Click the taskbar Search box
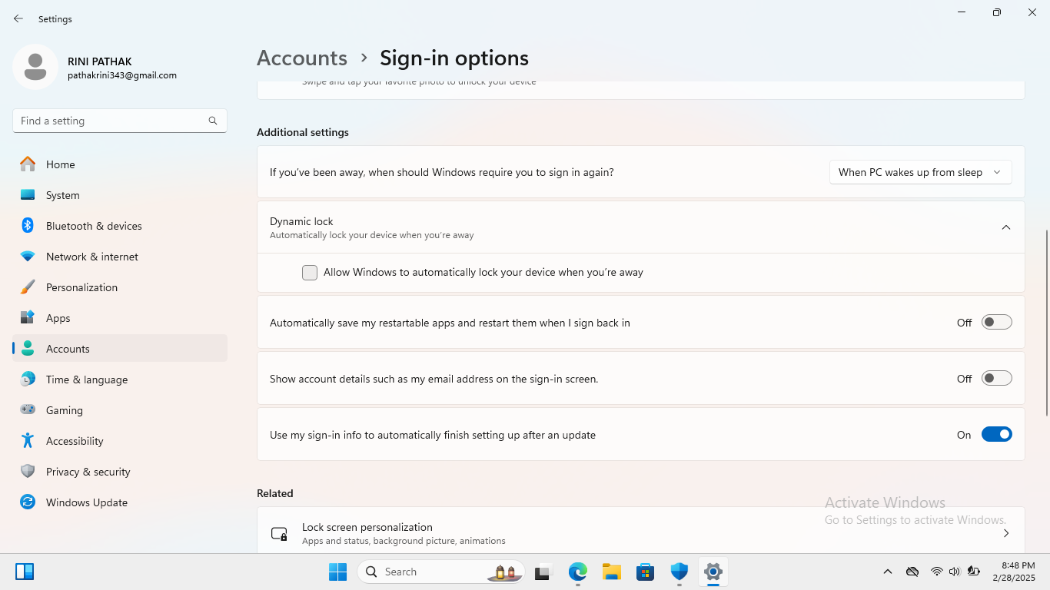Image resolution: width=1050 pixels, height=590 pixels. (x=441, y=572)
